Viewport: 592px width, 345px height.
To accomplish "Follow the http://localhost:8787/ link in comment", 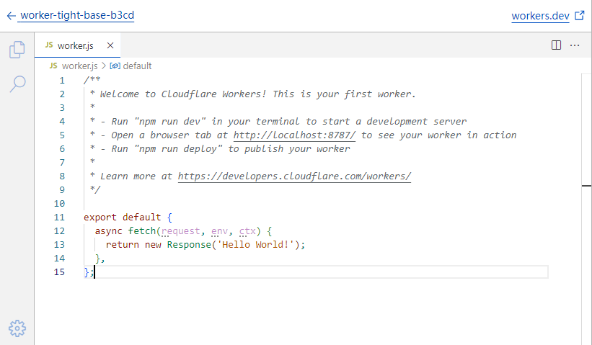I will tap(294, 135).
